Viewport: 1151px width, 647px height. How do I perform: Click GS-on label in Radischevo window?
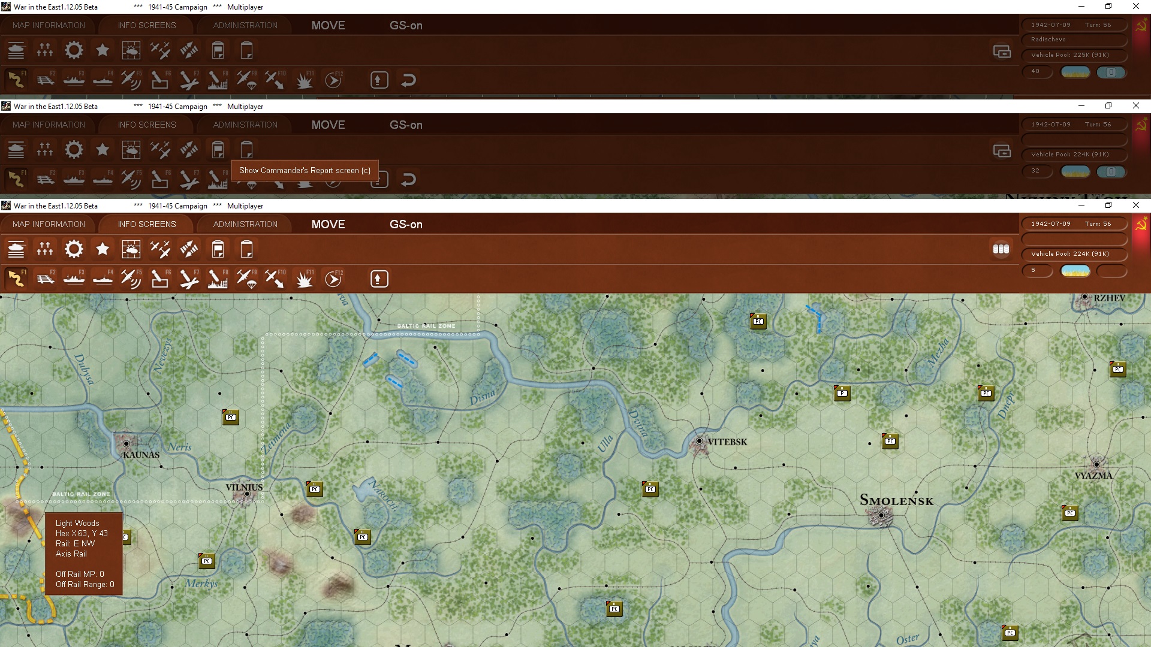[406, 25]
